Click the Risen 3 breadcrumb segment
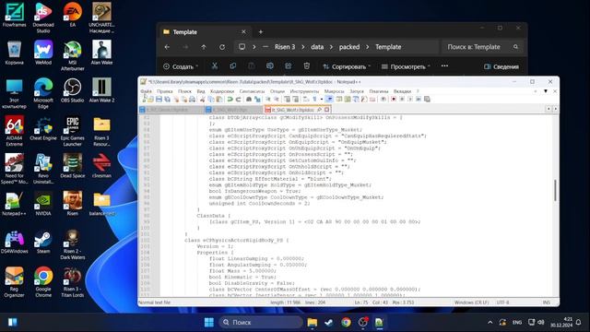 pos(285,47)
